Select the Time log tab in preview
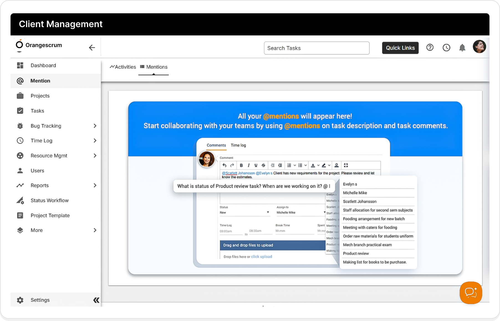 point(238,145)
